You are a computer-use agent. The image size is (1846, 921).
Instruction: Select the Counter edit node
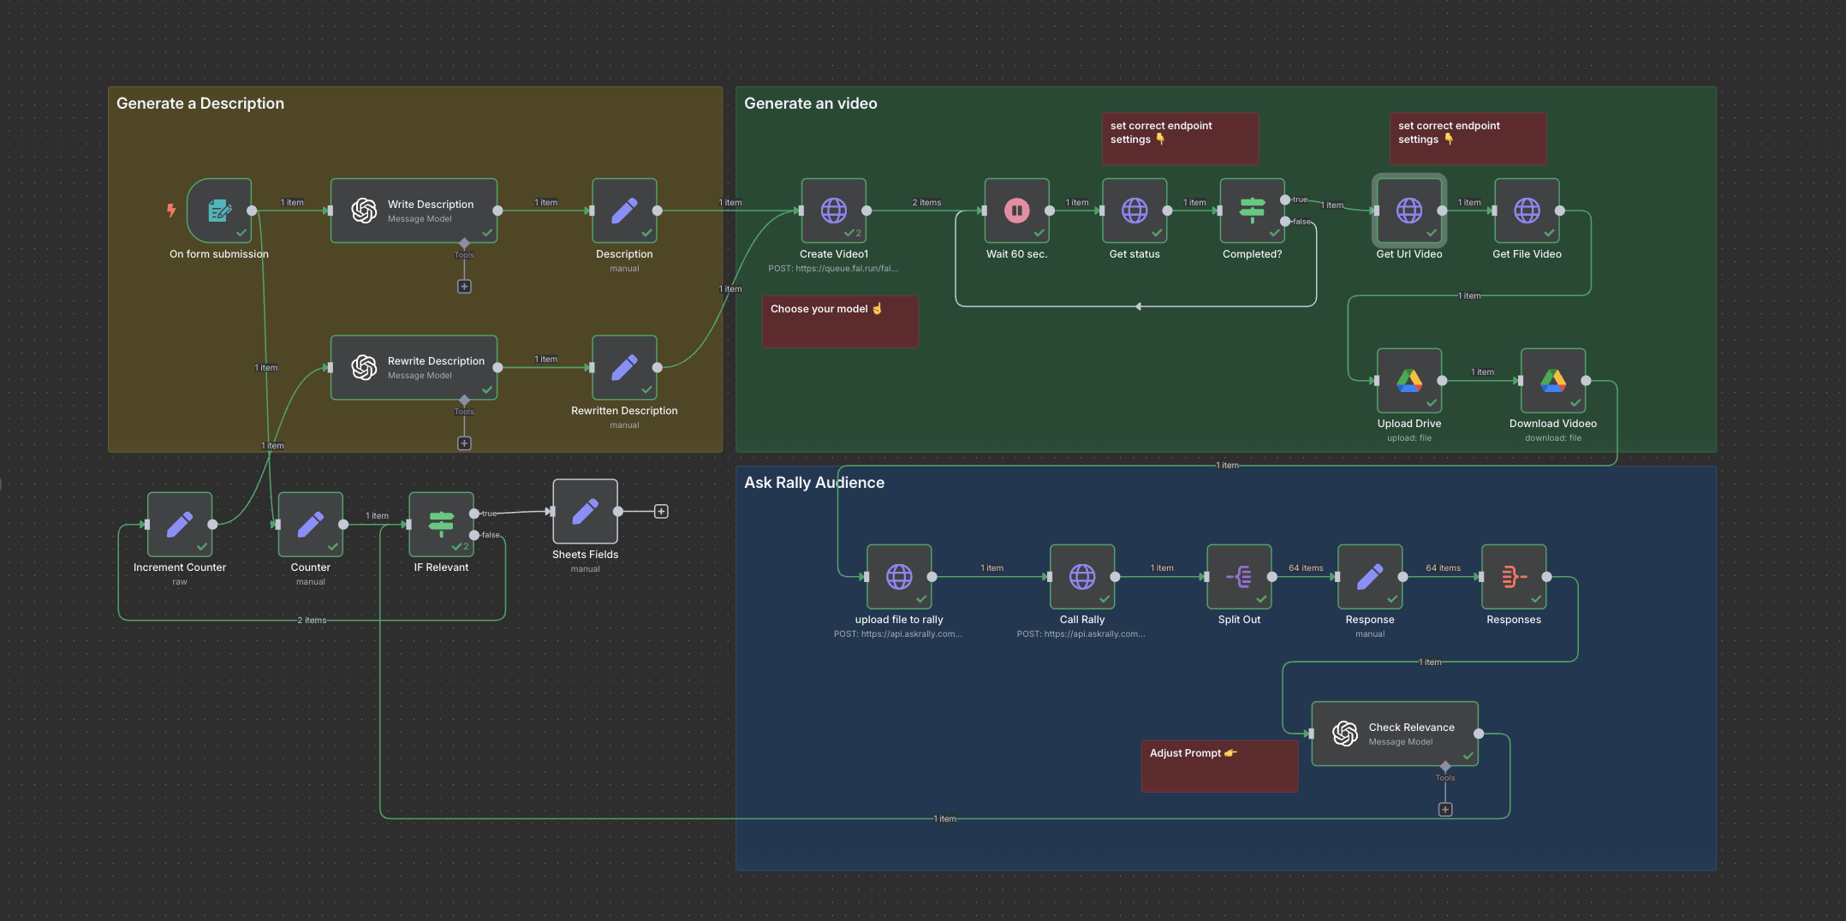311,524
